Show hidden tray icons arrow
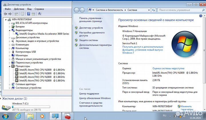The height and width of the screenshot is (120, 206). [x=170, y=116]
